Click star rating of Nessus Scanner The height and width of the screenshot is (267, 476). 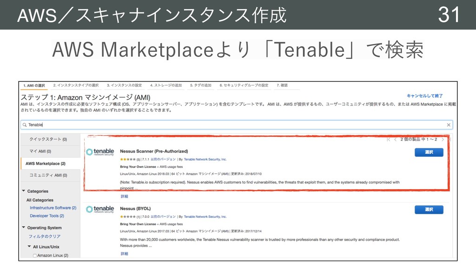[x=127, y=159]
